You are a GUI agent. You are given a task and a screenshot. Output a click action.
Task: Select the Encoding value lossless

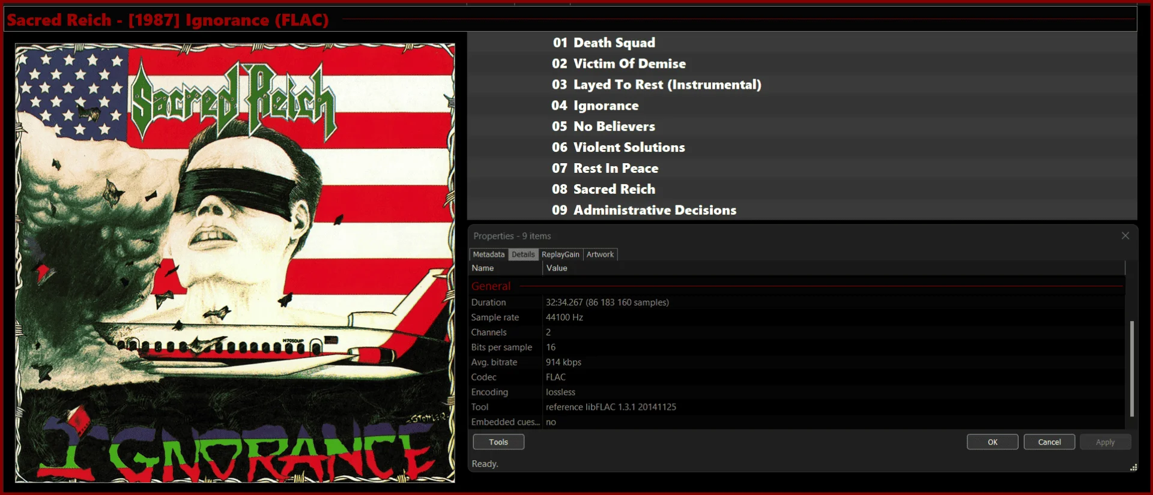click(560, 392)
